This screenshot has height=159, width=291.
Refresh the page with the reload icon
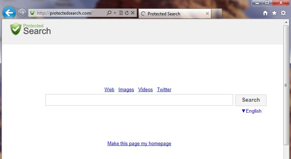tap(127, 13)
